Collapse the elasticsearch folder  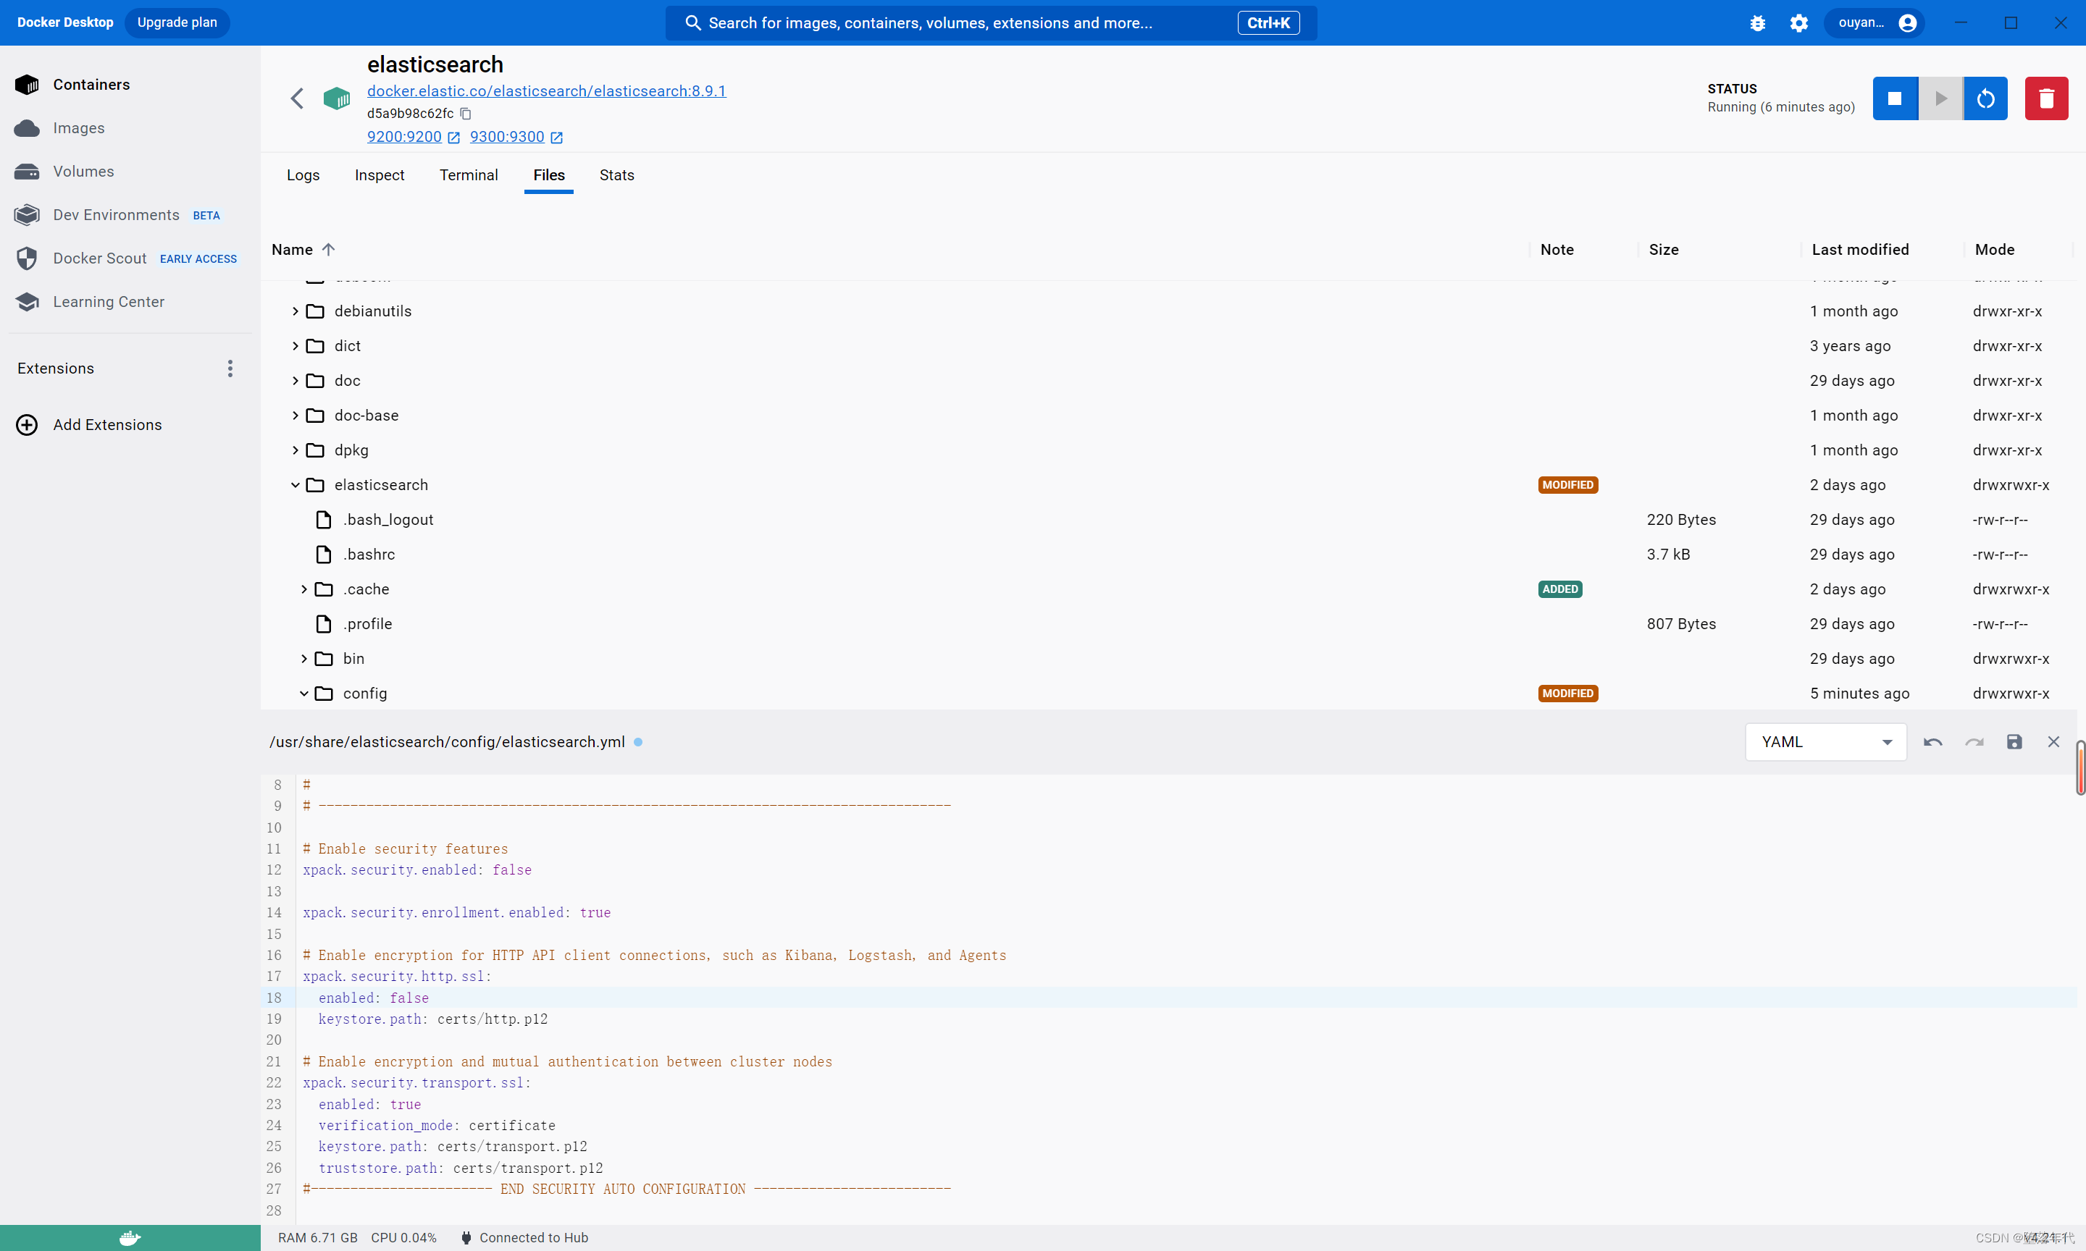tap(295, 485)
